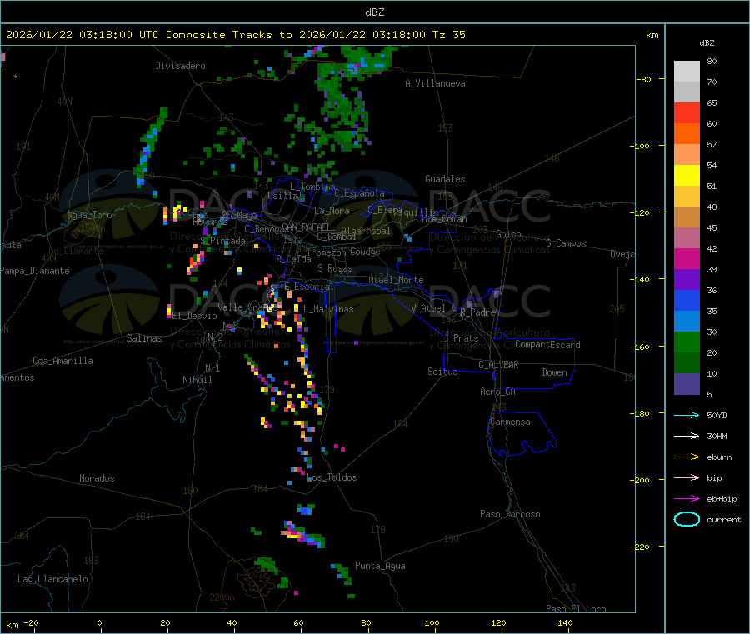750x634 pixels.
Task: Click the 'G_Campos' map label
Action: click(566, 243)
